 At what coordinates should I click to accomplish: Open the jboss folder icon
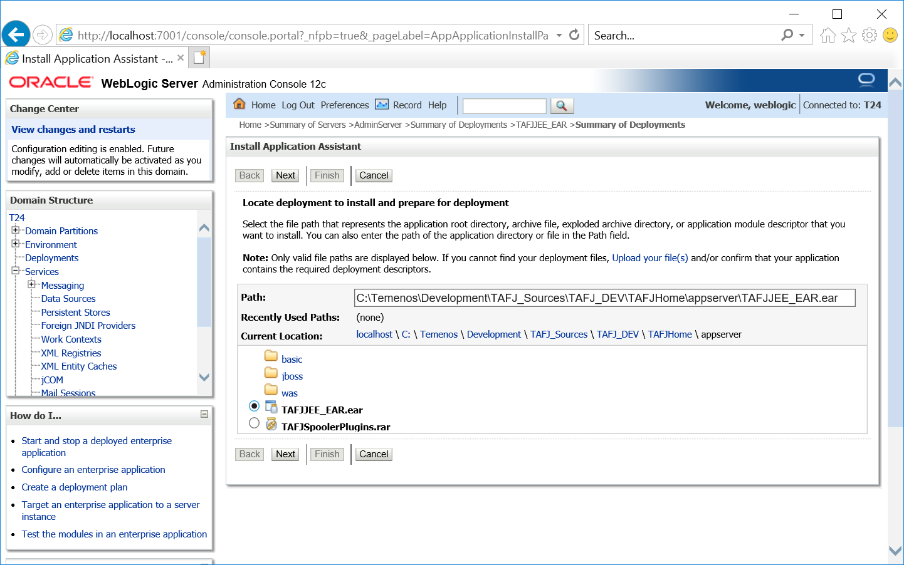click(271, 373)
